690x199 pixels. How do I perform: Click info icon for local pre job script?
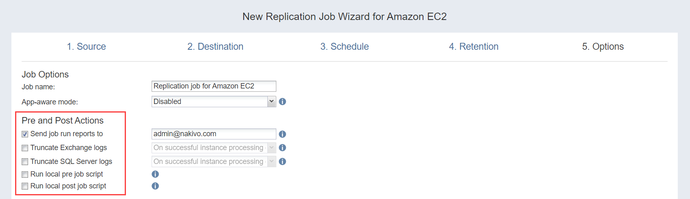155,174
